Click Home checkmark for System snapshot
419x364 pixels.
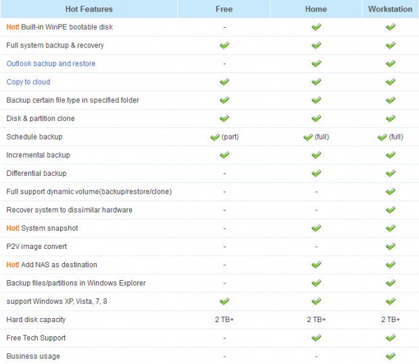316,228
